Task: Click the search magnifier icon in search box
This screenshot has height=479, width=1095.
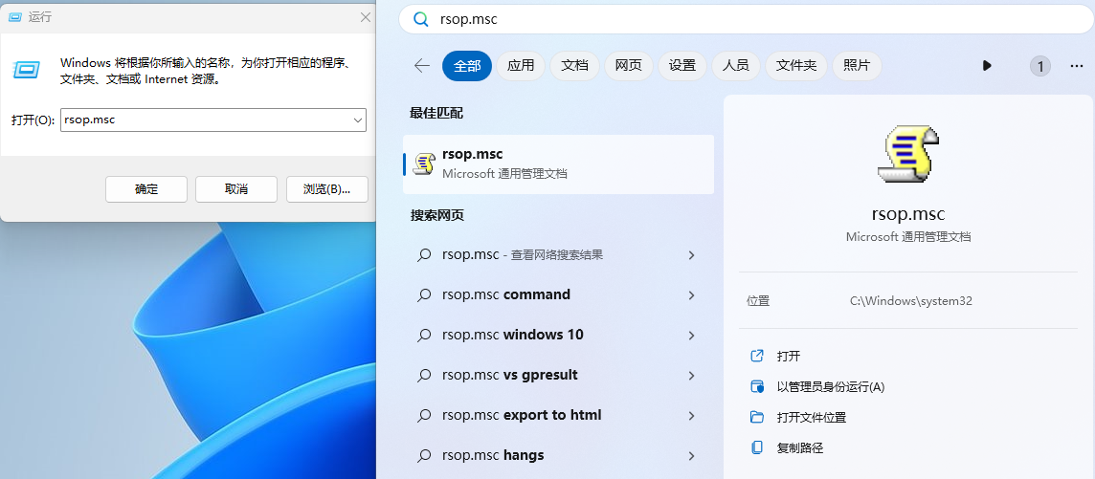Action: [421, 19]
